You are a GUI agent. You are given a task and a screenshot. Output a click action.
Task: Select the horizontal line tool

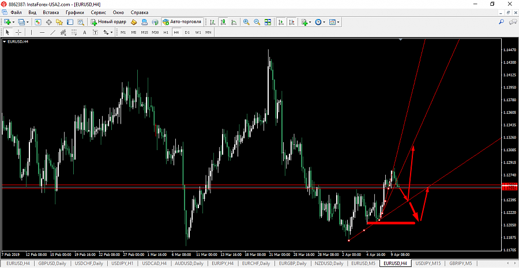pyautogui.click(x=42, y=32)
